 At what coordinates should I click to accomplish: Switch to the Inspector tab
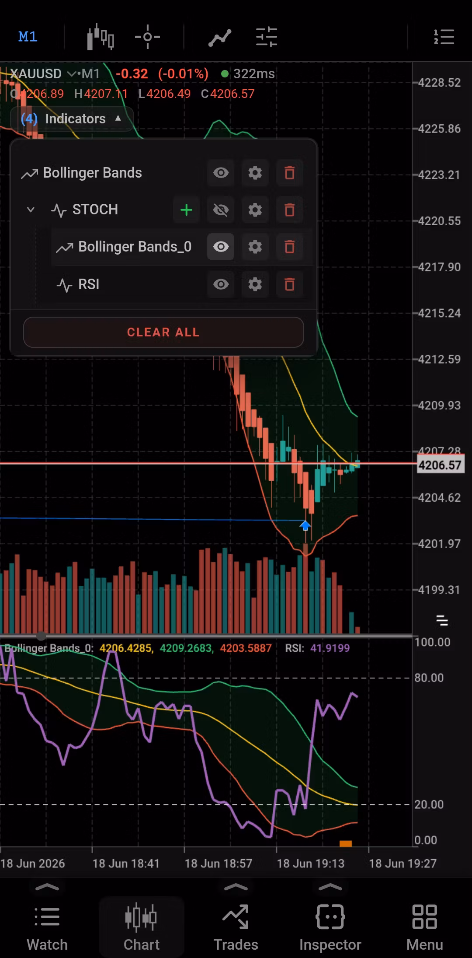330,927
